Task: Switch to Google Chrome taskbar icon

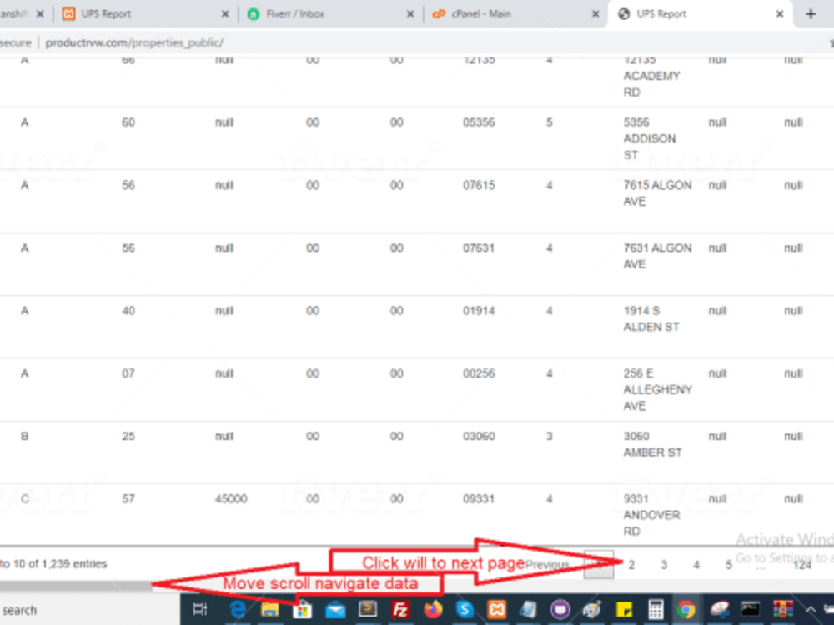Action: click(686, 610)
